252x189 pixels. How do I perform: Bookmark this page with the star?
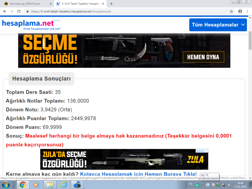[x=231, y=11]
